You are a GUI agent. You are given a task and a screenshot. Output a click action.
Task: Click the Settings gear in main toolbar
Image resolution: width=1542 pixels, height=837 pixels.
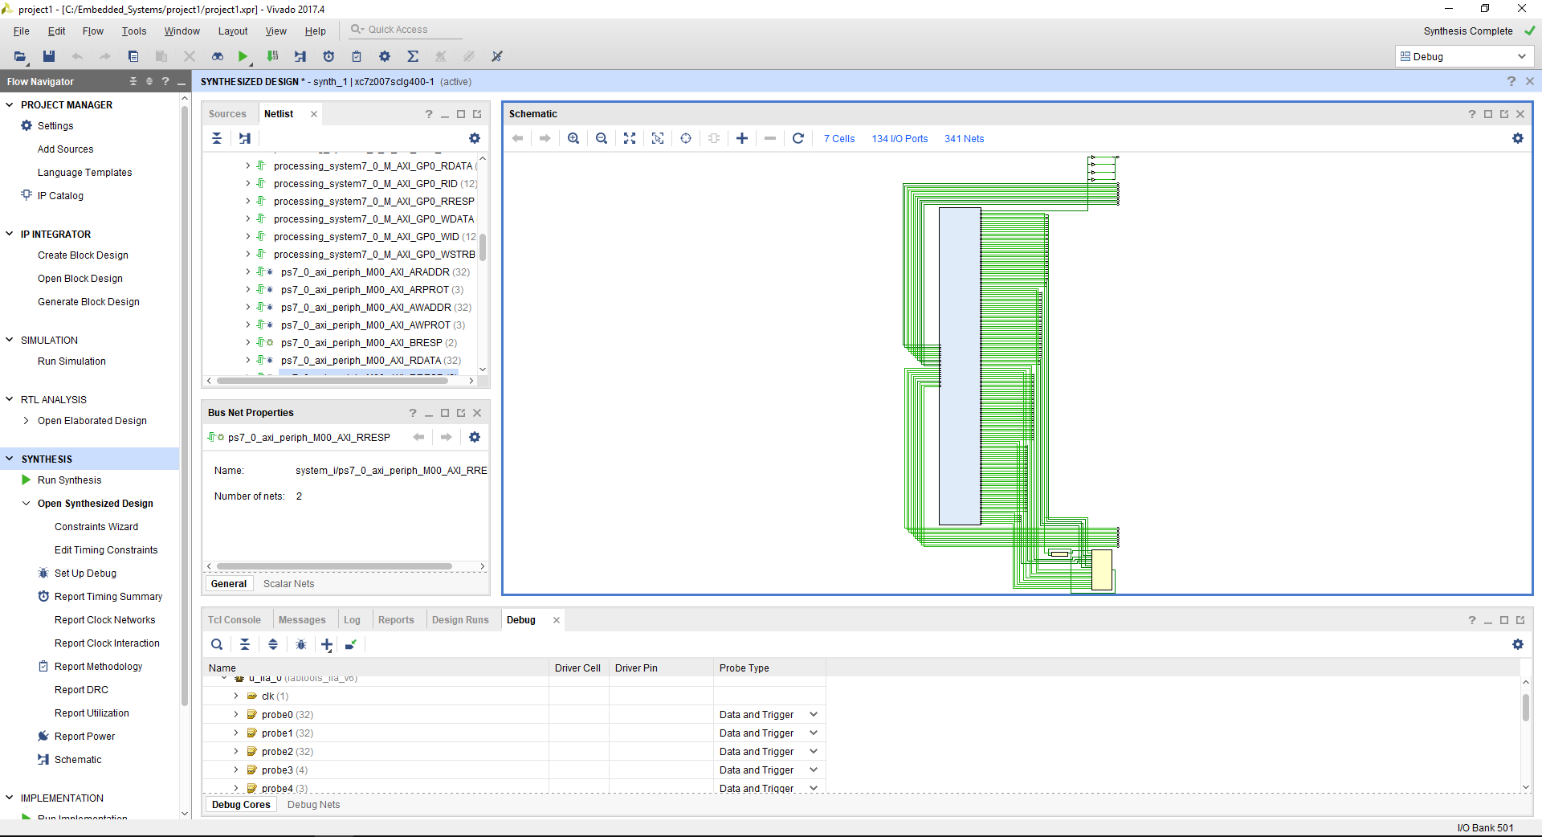pyautogui.click(x=385, y=56)
